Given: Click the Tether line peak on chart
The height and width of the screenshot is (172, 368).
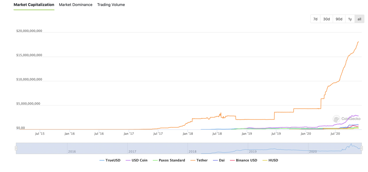Looking at the screenshot, I should (x=358, y=42).
